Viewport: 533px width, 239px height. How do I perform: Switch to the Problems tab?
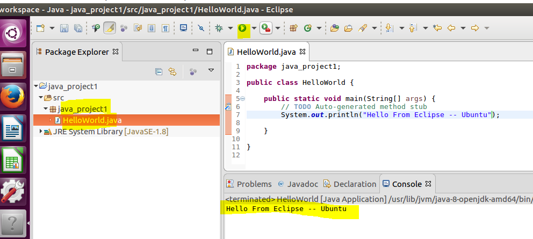click(x=249, y=184)
